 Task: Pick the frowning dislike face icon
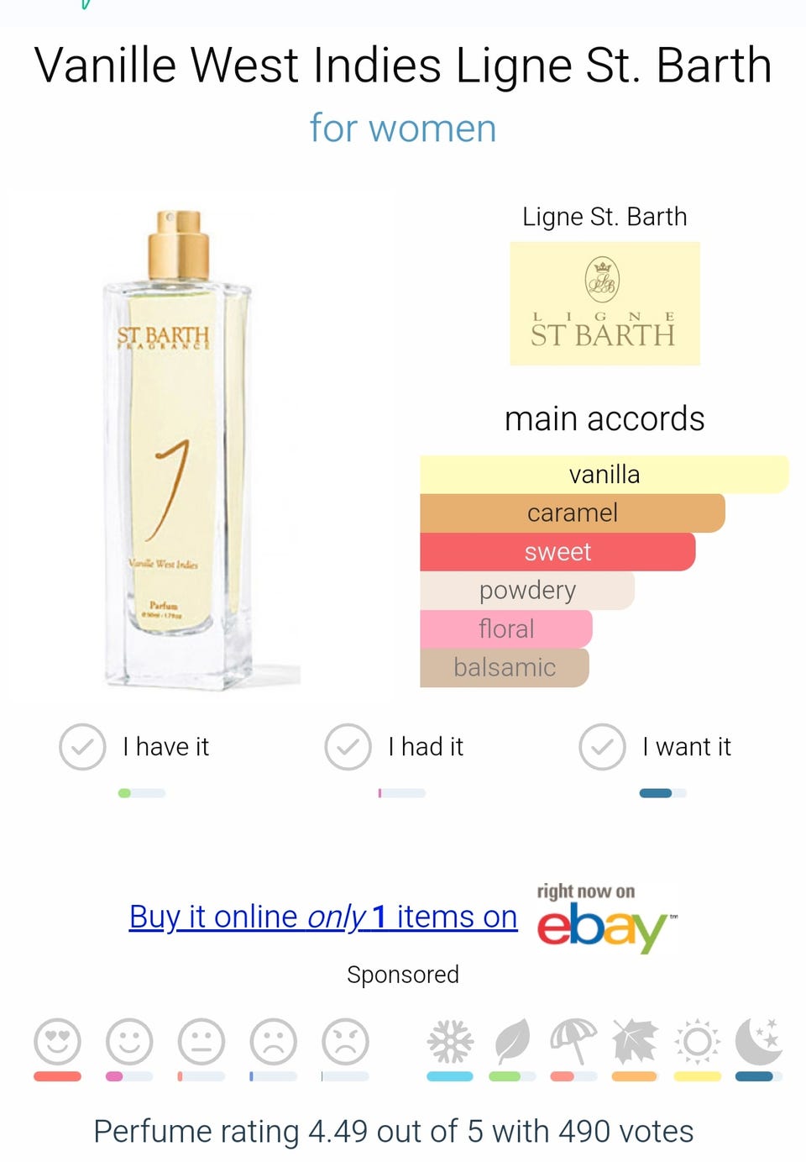274,1042
